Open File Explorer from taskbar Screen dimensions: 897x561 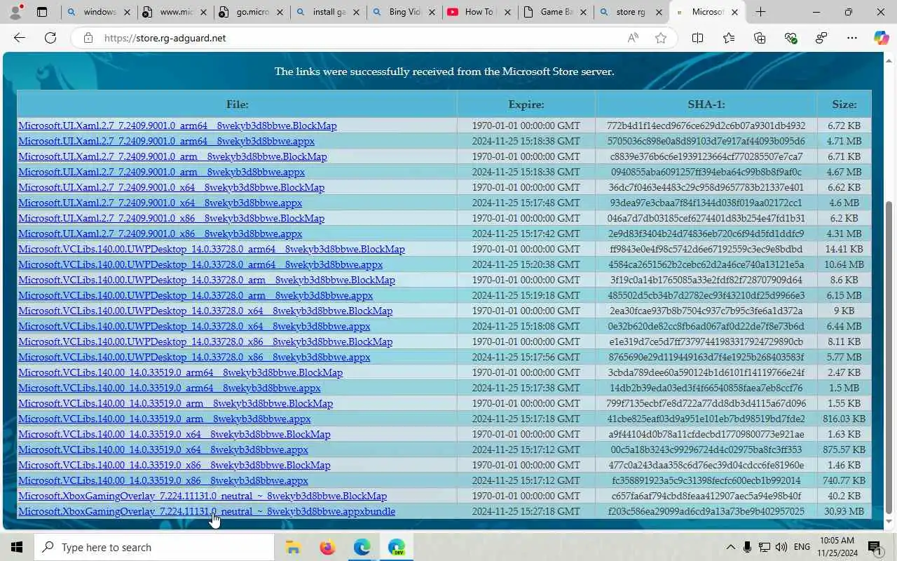293,547
